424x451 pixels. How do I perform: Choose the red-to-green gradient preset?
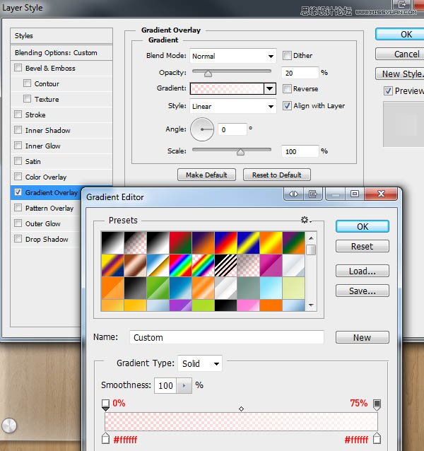180,242
